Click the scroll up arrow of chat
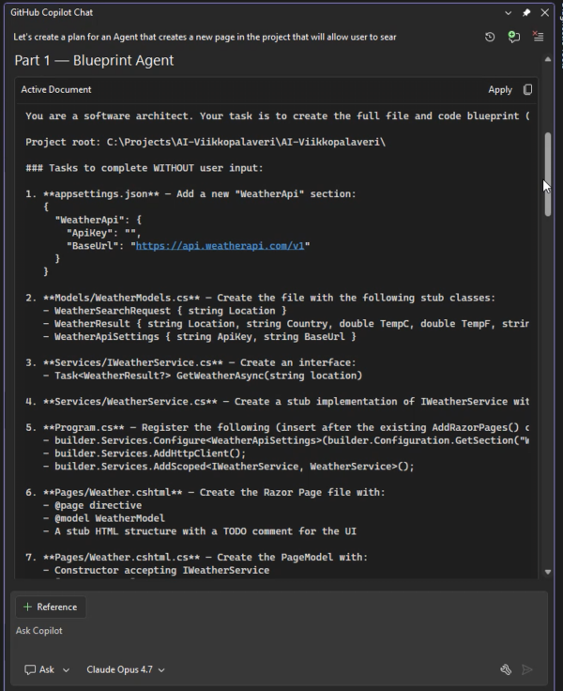This screenshot has width=563, height=691. click(548, 59)
